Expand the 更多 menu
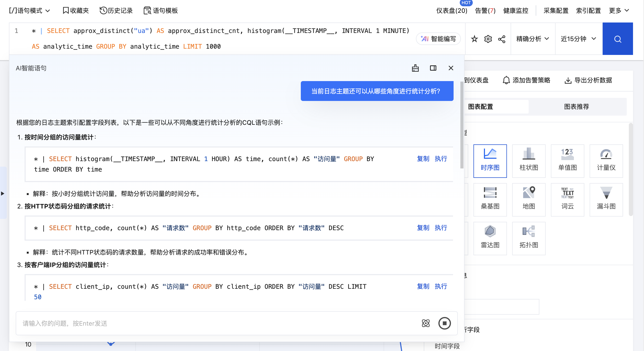Viewport: 644px width, 351px height. point(619,10)
